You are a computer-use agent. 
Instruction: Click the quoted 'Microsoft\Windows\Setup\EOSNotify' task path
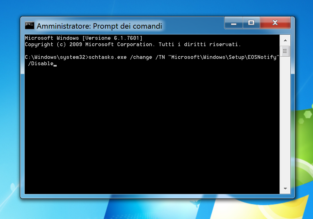[x=224, y=57]
